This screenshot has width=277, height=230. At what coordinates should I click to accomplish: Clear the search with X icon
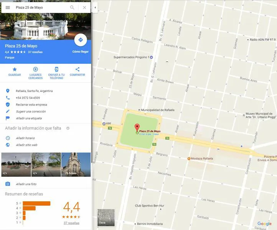84,7
